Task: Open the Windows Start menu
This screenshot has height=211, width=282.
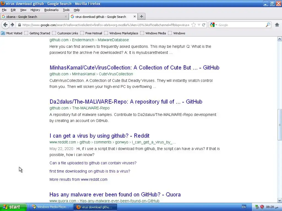Action: click(x=13, y=207)
